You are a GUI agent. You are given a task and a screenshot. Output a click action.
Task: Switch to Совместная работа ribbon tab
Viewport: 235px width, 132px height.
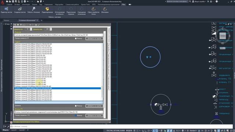(x=72, y=4)
